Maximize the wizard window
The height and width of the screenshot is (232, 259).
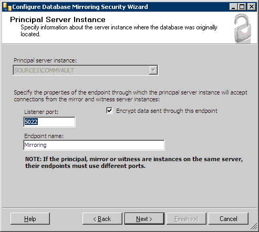(242, 7)
